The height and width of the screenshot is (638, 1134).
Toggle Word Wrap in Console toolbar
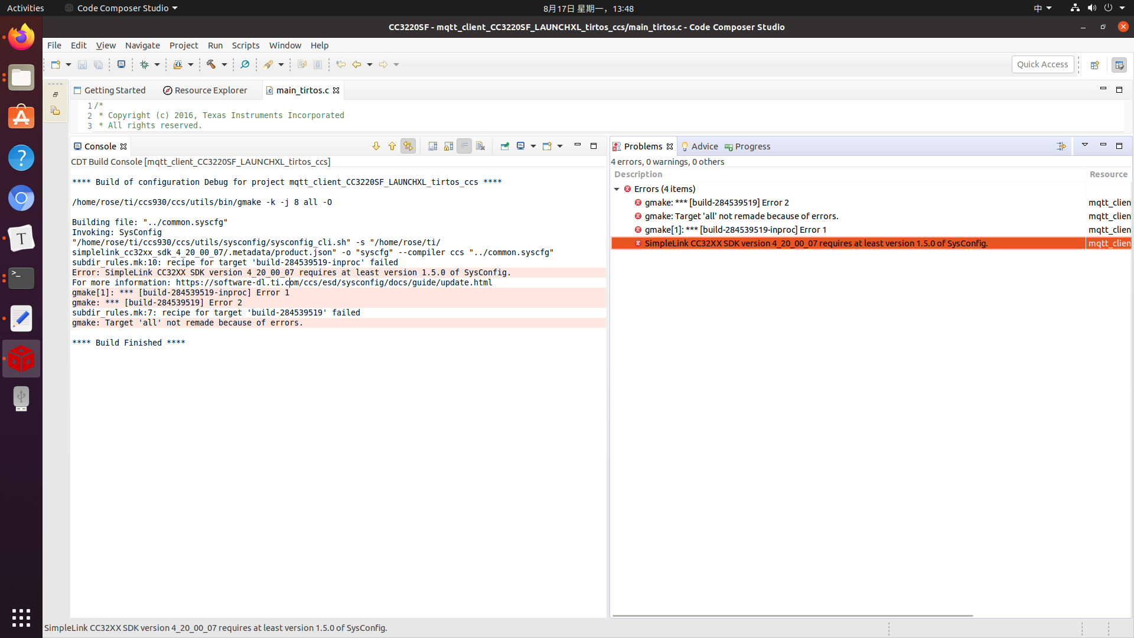tap(464, 146)
